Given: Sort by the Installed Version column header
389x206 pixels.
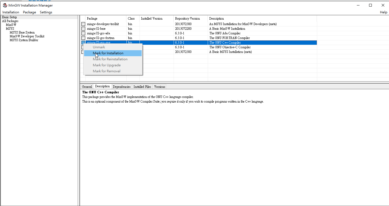Looking at the screenshot, I should point(157,19).
